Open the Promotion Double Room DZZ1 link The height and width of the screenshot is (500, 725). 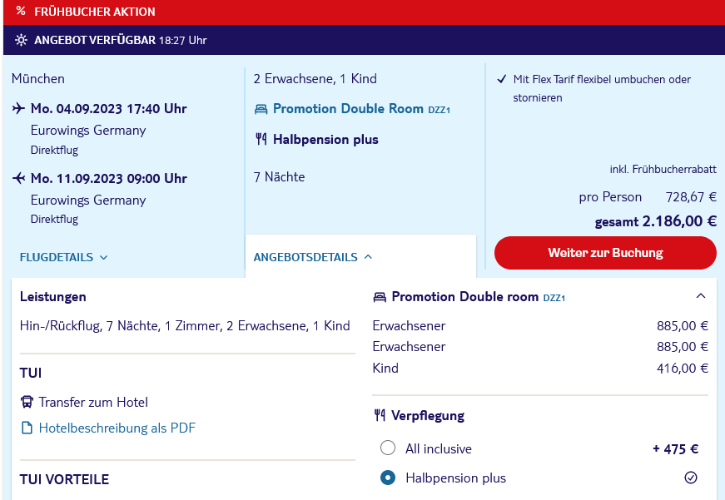(x=361, y=109)
